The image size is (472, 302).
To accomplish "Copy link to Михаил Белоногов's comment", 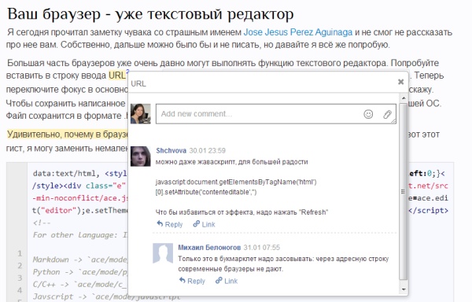I will coord(227,281).
